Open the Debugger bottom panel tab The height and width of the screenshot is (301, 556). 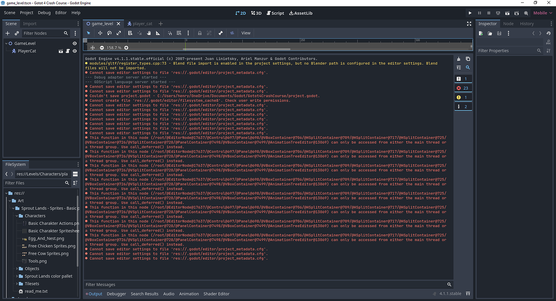click(116, 294)
